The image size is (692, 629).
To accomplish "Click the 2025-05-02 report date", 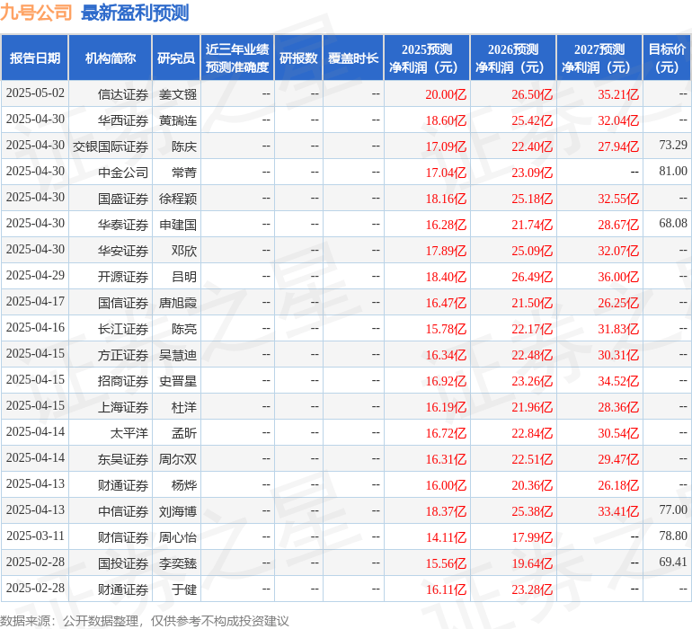I will (x=35, y=93).
